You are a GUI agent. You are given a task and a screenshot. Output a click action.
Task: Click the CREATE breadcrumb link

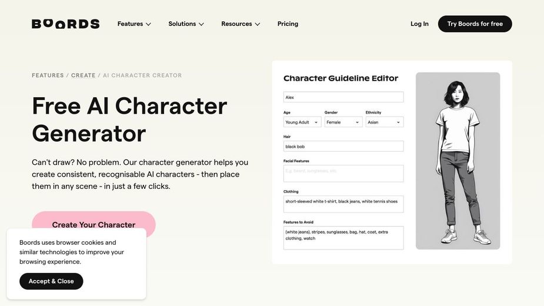pyautogui.click(x=84, y=75)
